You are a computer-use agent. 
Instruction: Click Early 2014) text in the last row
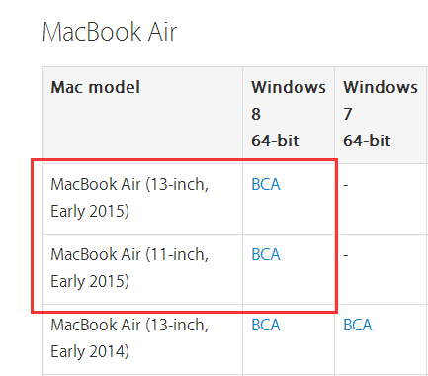coord(90,351)
